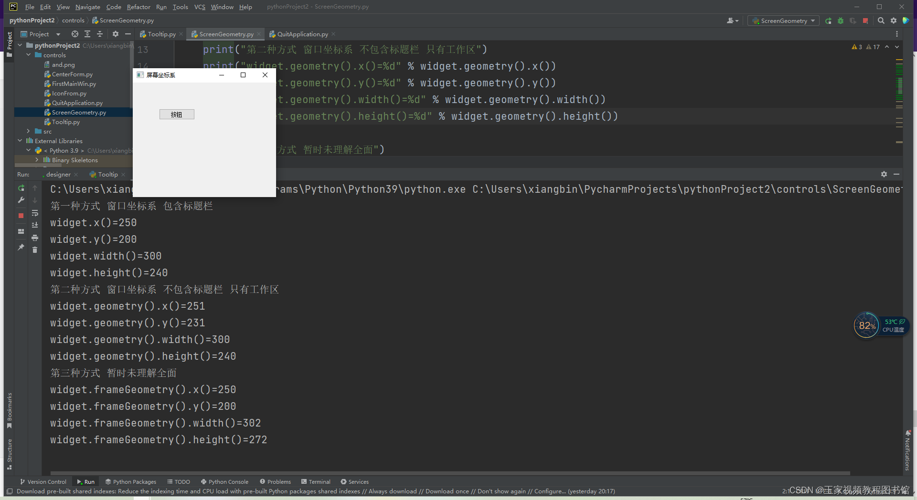
Task: Click Select Opened File target icon
Action: click(x=75, y=34)
